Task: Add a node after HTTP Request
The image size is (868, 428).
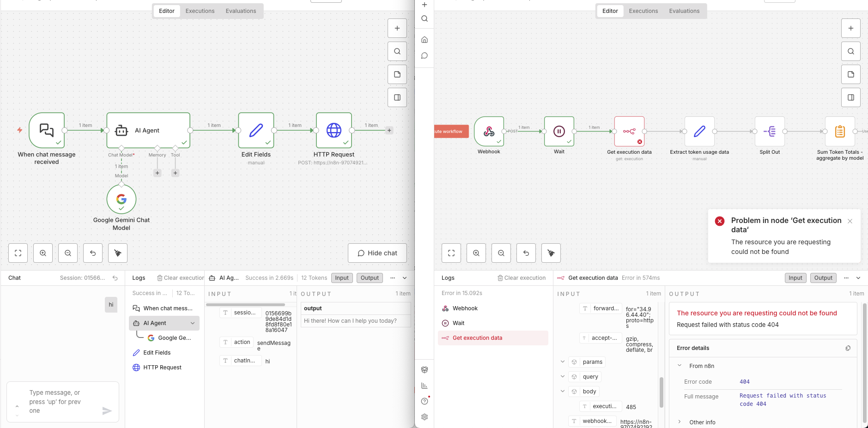Action: [x=389, y=130]
